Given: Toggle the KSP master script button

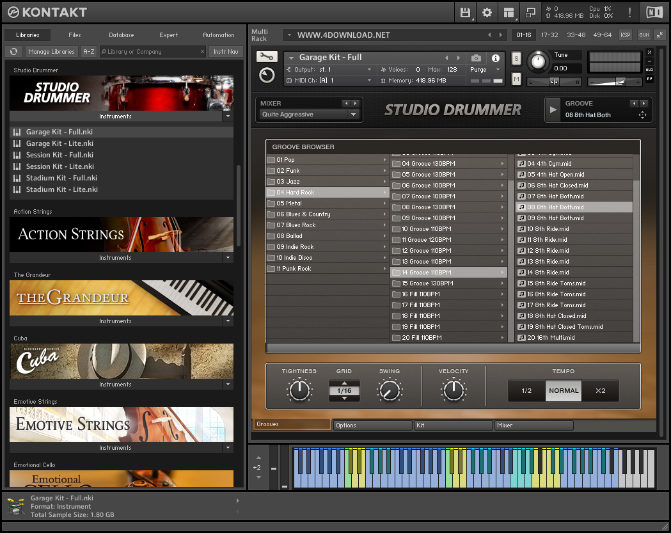Looking at the screenshot, I should [x=625, y=35].
